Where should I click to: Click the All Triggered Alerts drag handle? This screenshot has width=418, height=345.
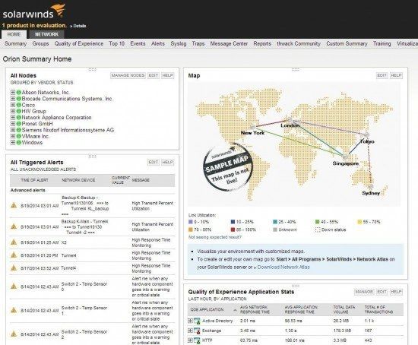tap(92, 157)
